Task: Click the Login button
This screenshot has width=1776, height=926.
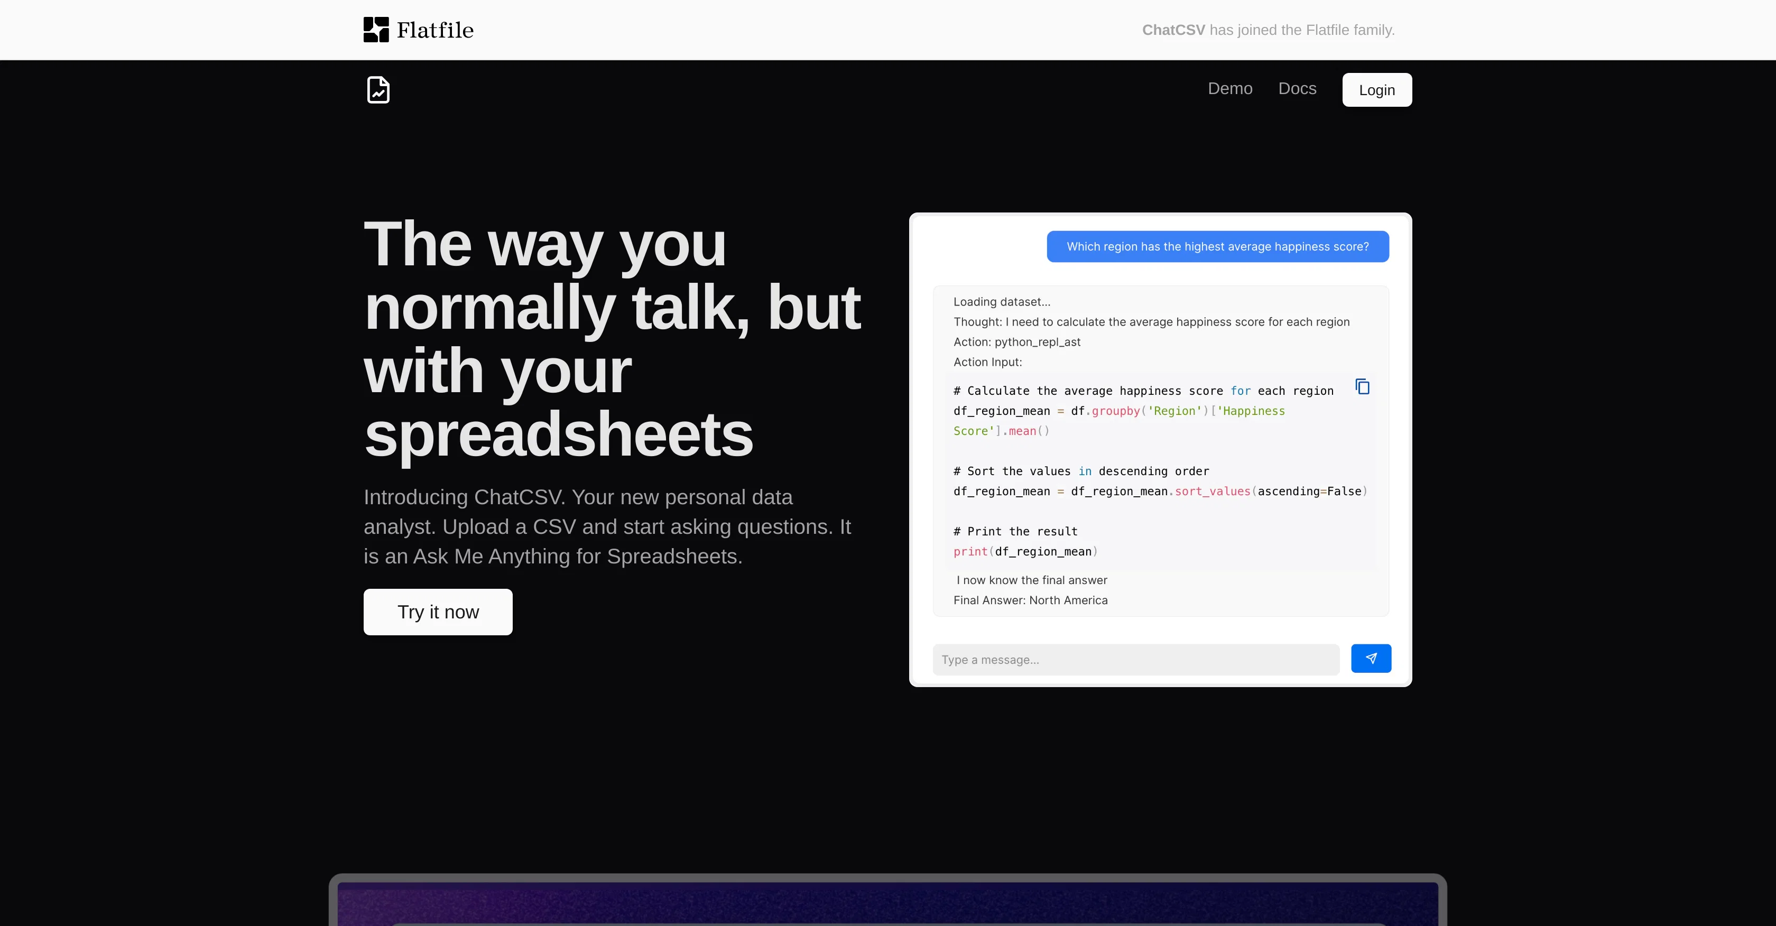Action: (x=1377, y=90)
